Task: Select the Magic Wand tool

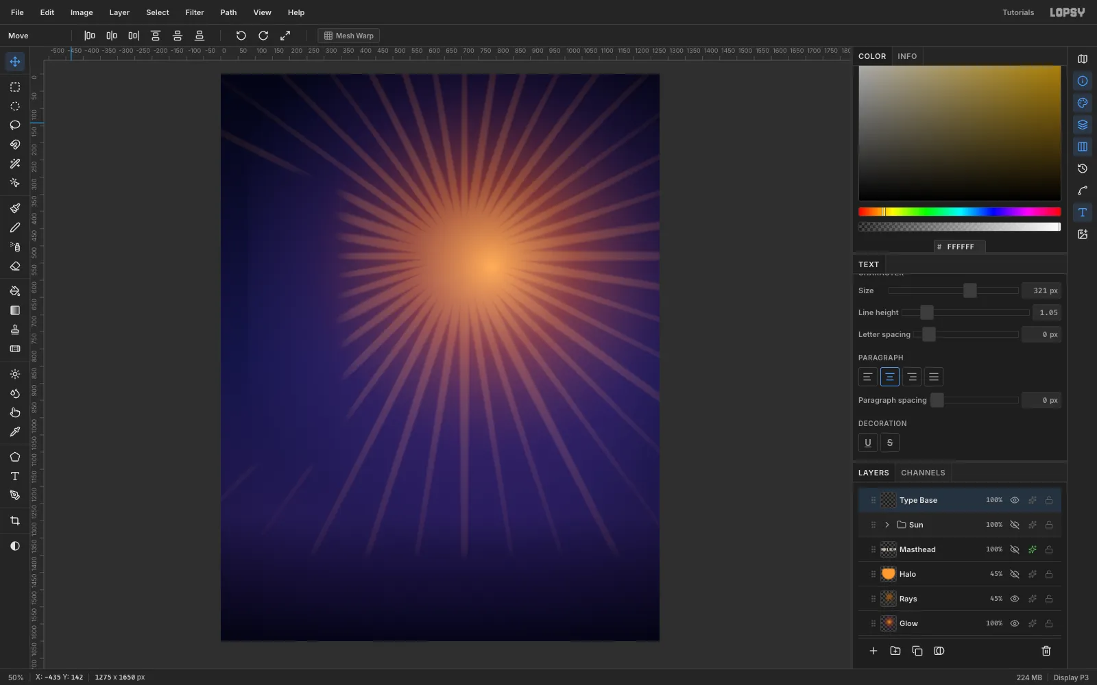Action: [x=15, y=164]
